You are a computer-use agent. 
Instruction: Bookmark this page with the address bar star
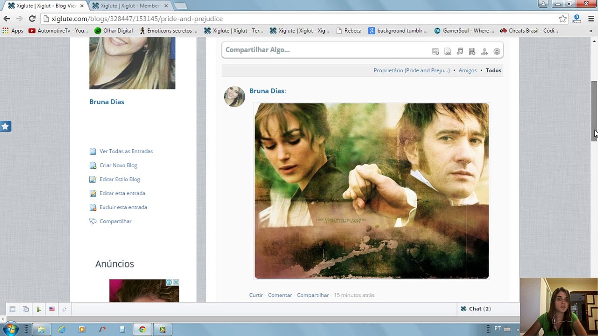pos(562,19)
